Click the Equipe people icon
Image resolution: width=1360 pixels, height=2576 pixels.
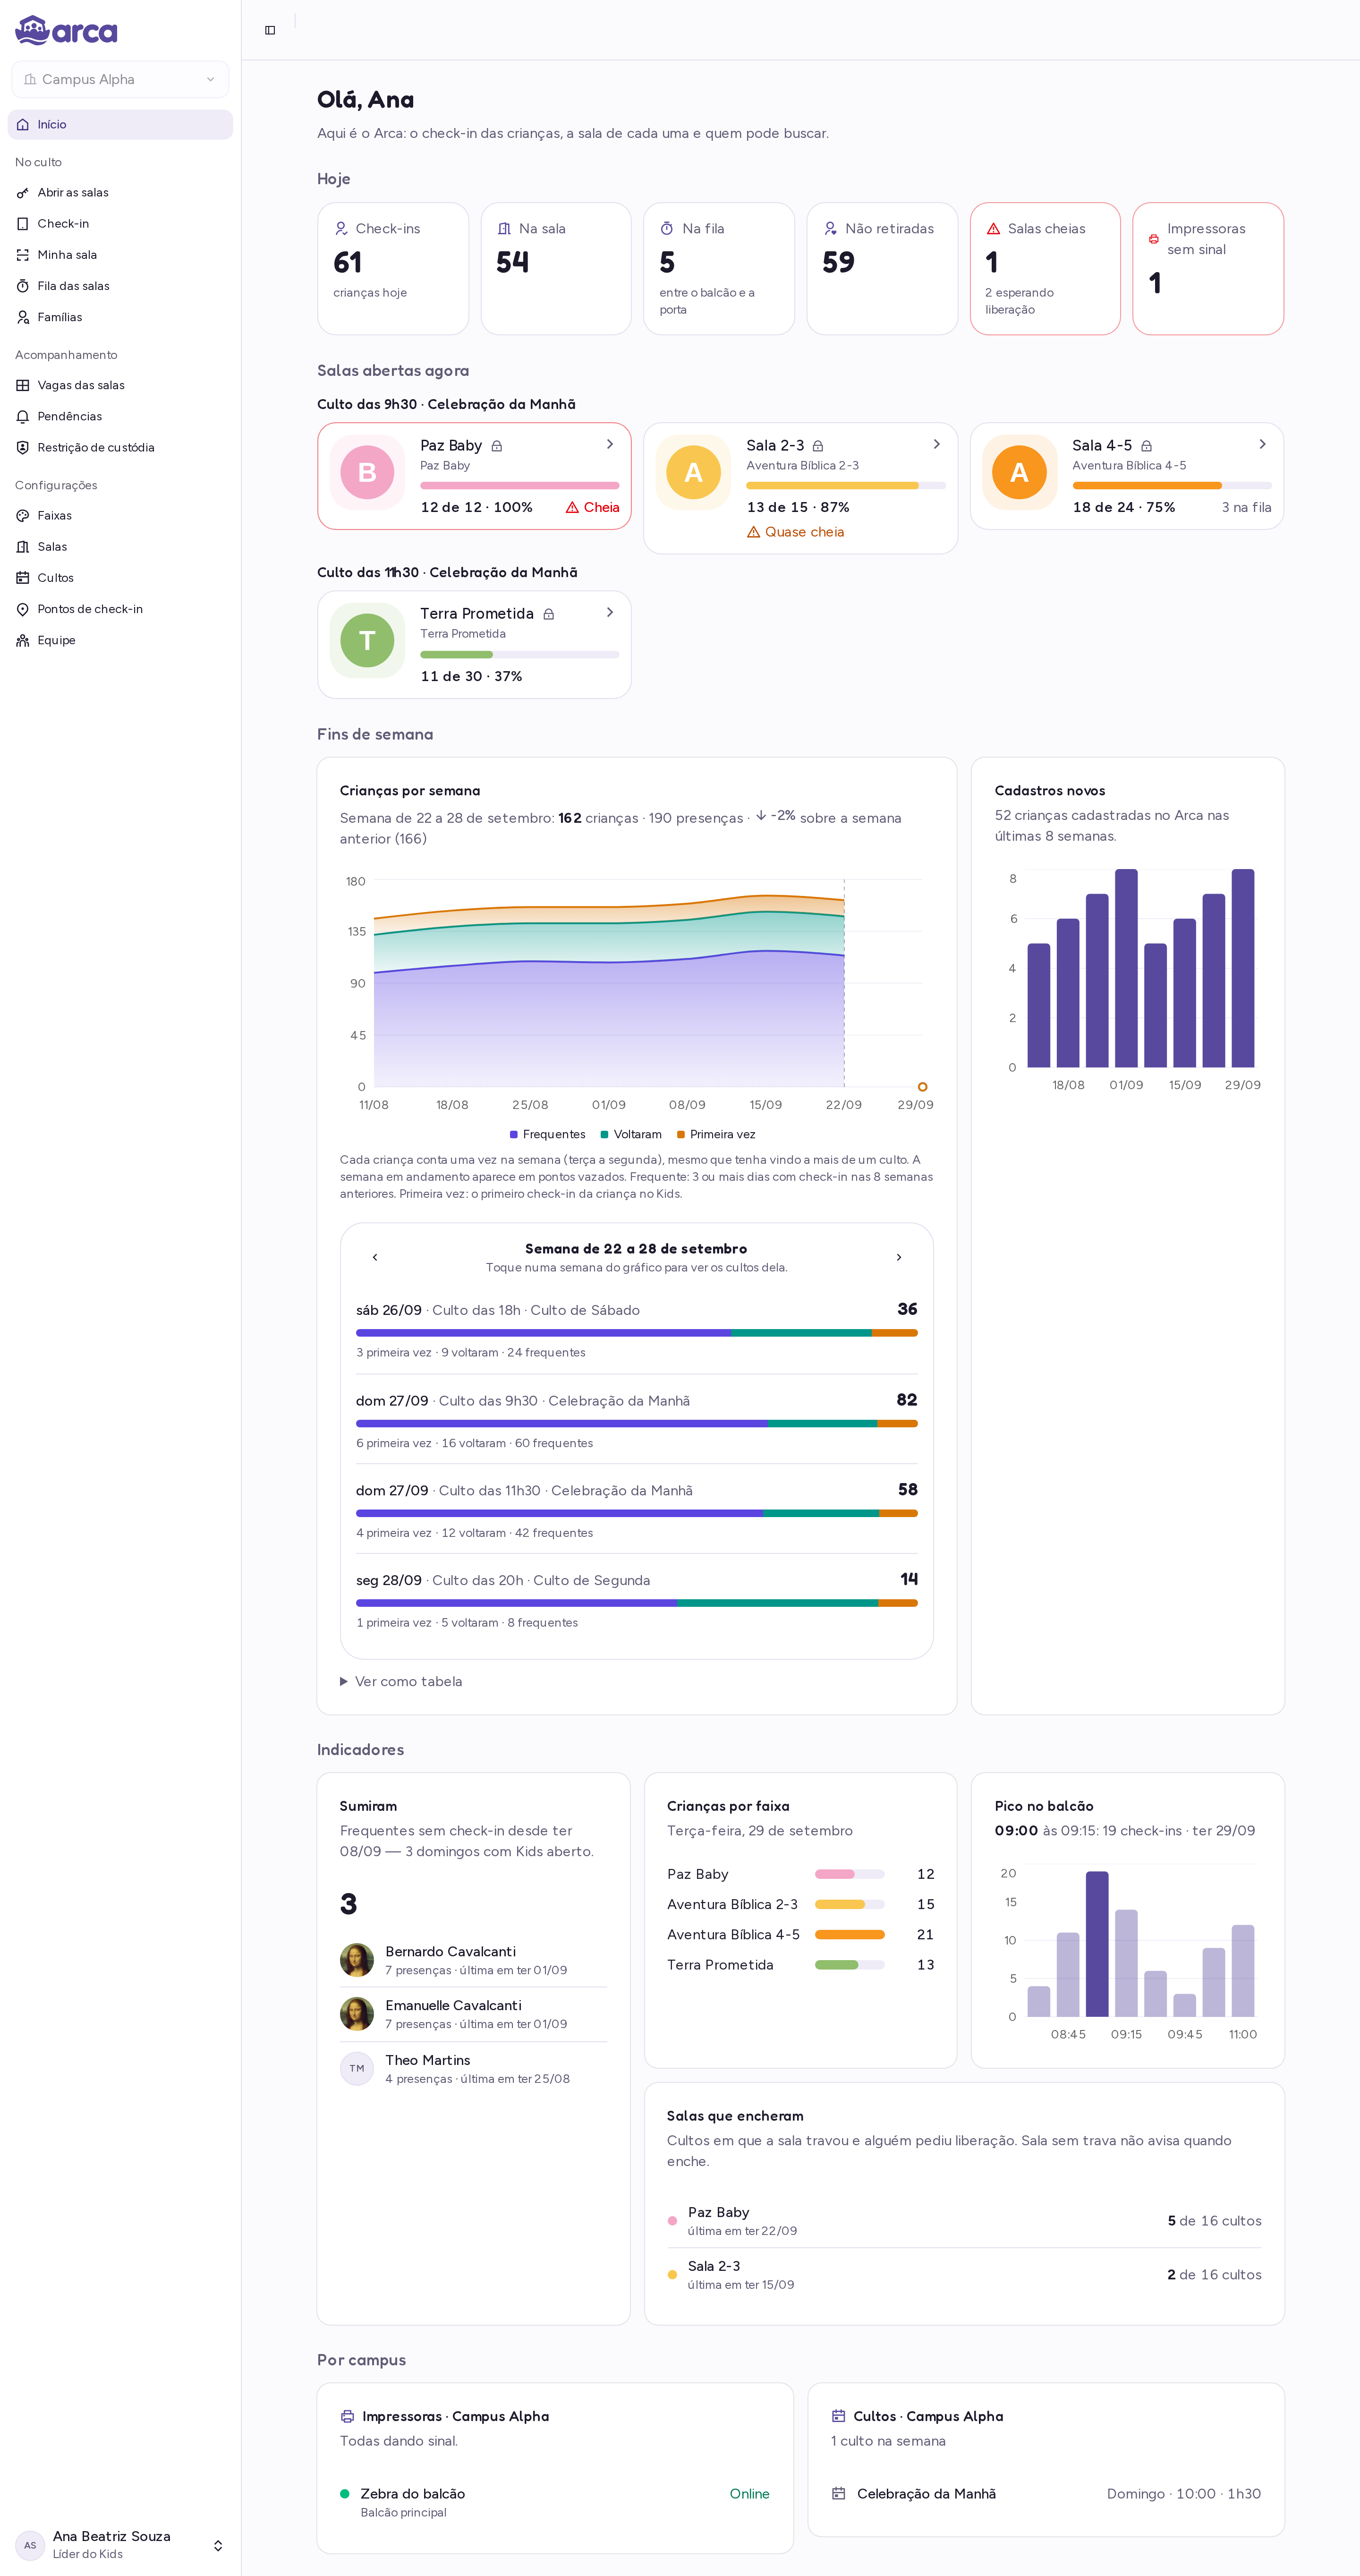pyautogui.click(x=22, y=640)
